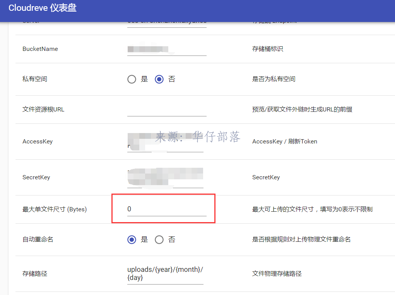The width and height of the screenshot is (395, 295).
Task: Disable 自动重命名 by choosing 否
Action: point(159,239)
